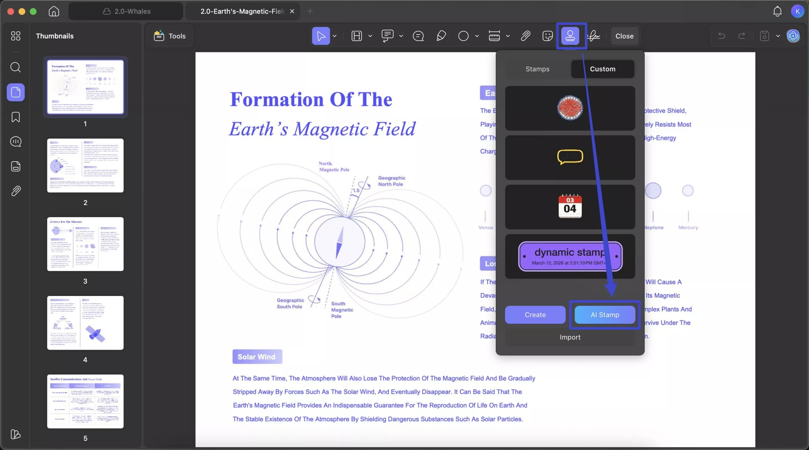Click the Undo icon

[722, 36]
